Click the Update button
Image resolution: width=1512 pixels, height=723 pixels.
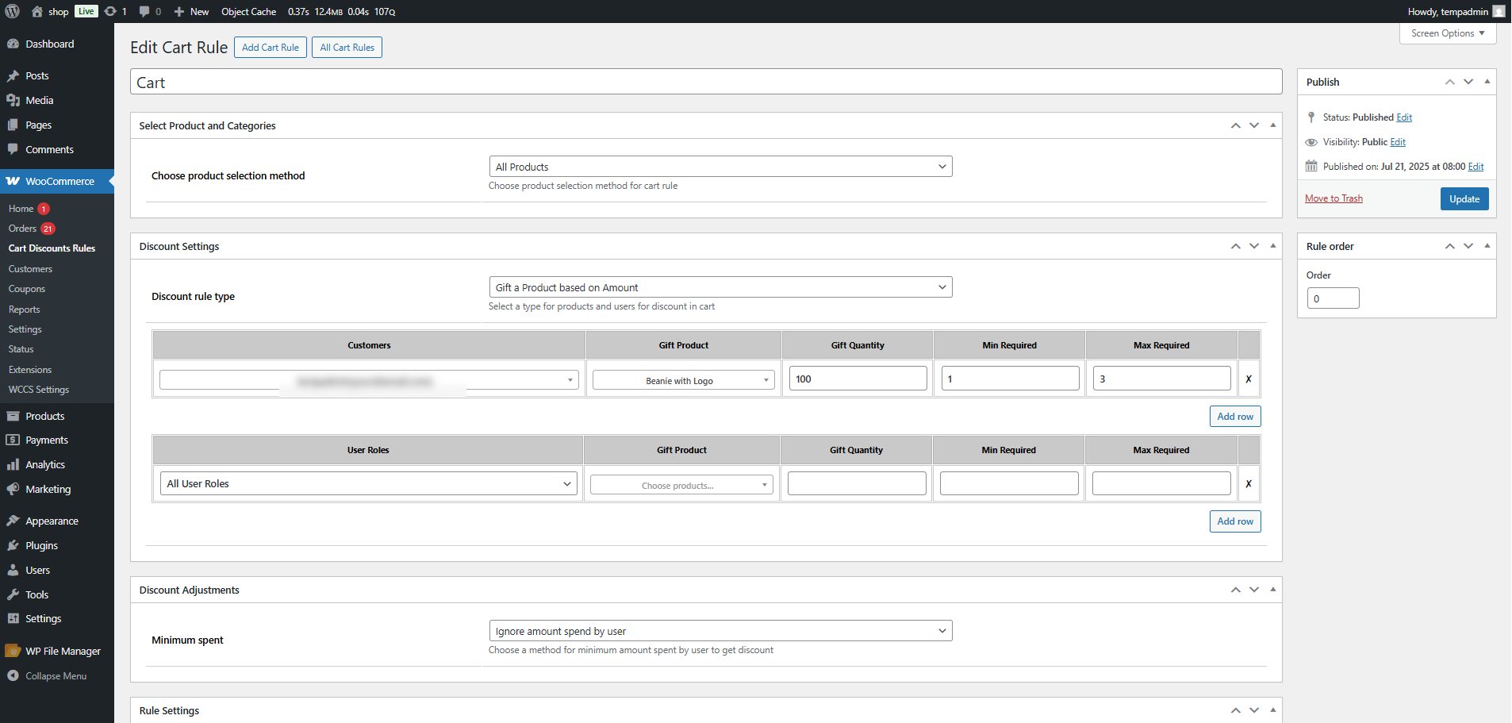coord(1464,199)
